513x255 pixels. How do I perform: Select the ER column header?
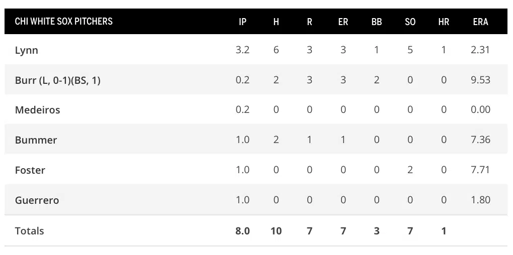point(343,22)
